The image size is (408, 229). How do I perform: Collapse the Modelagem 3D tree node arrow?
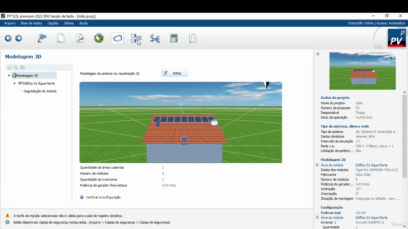9,76
